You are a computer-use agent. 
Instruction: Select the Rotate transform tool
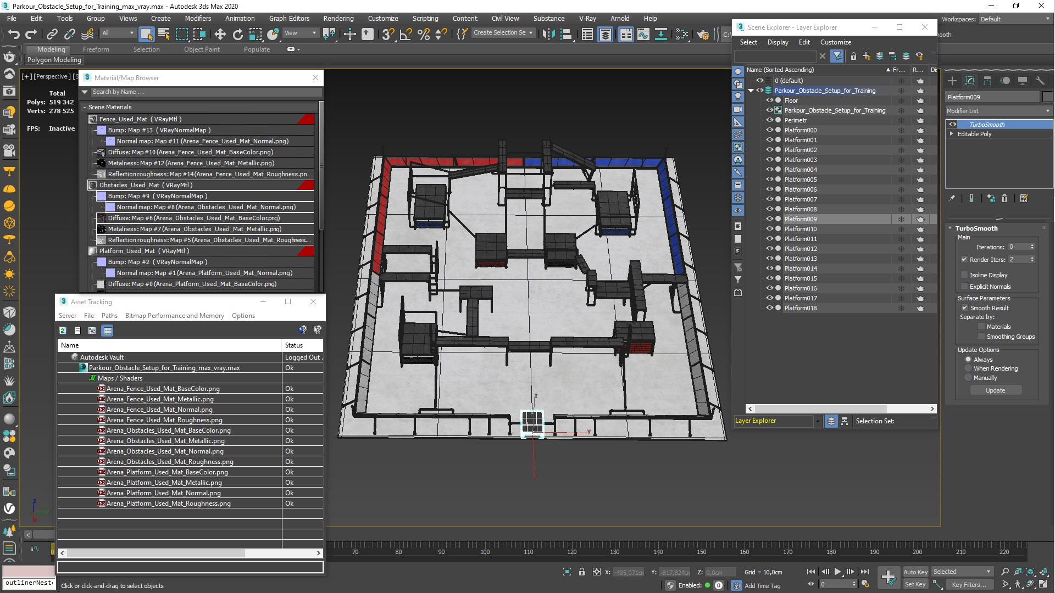pyautogui.click(x=237, y=35)
